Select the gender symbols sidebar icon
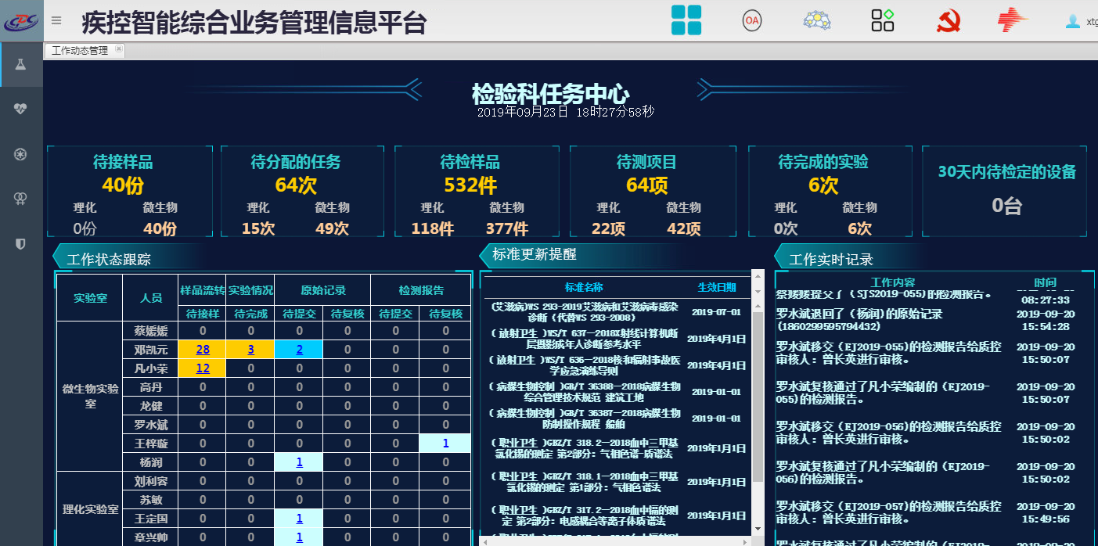Viewport: 1098px width, 546px height. (21, 199)
